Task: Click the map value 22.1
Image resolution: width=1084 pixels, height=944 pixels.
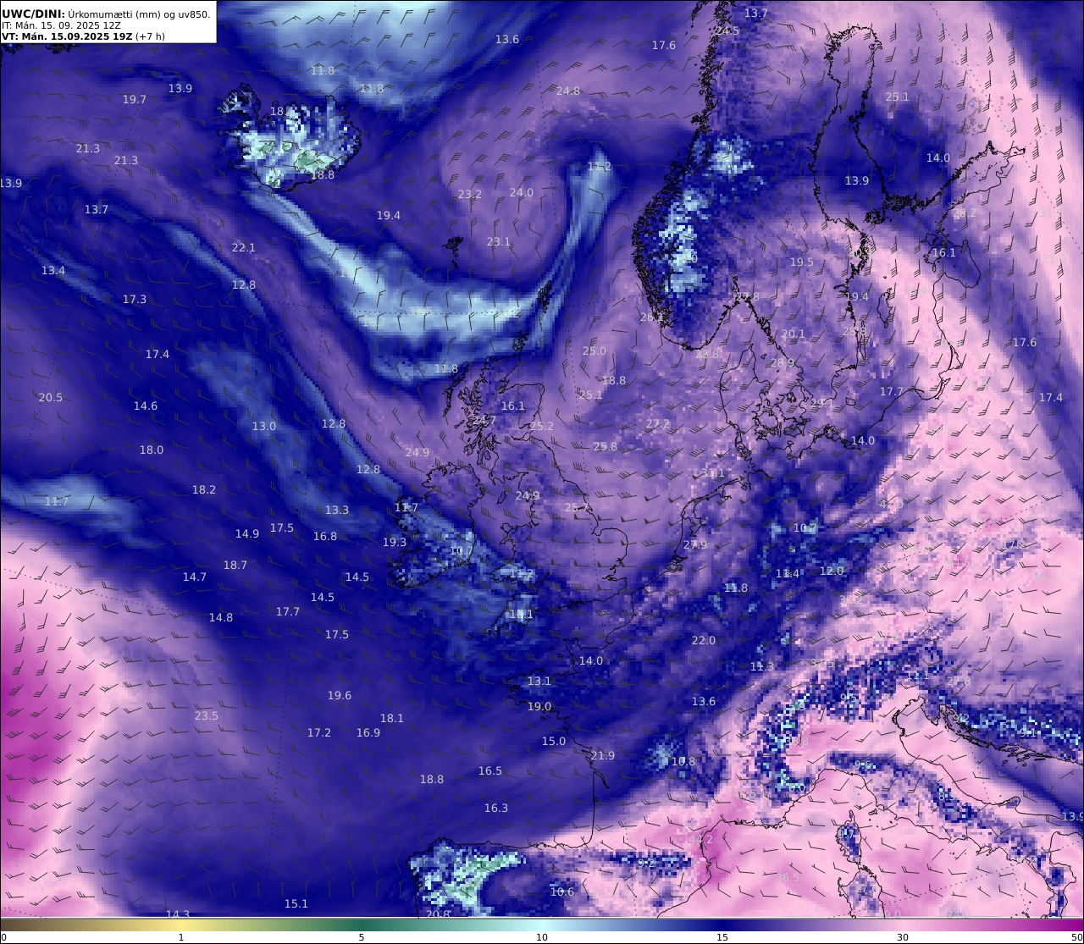Action: pos(244,248)
